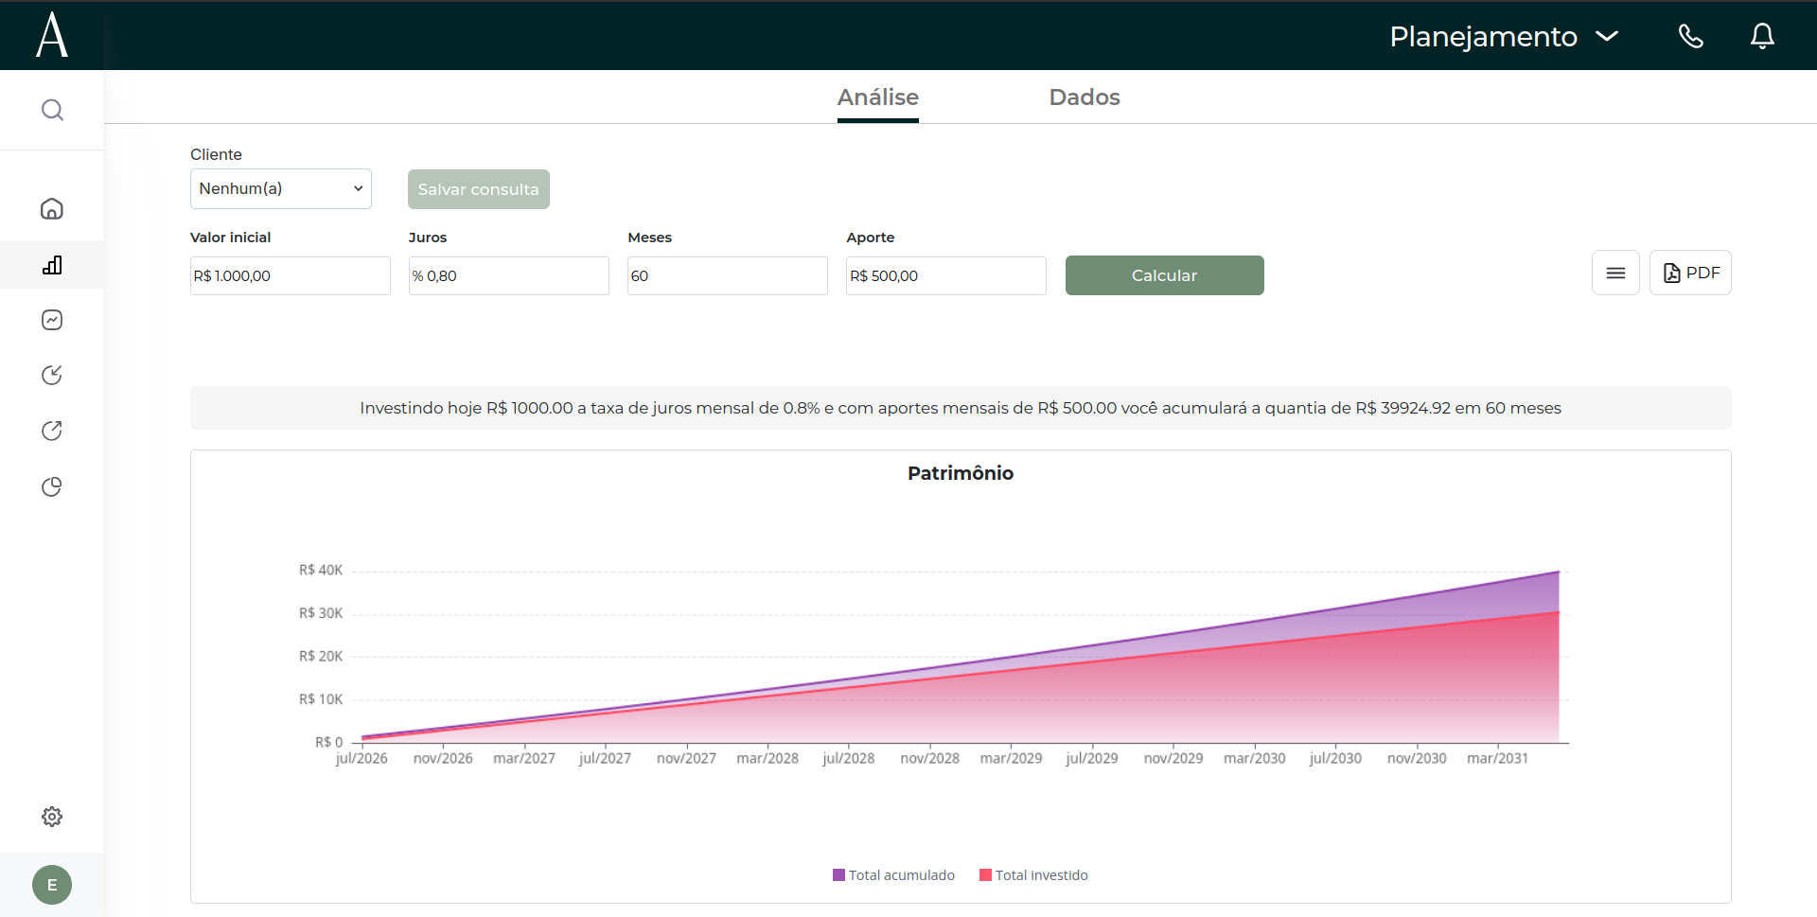Expand the Planejamento dropdown in header
Viewport: 1817px width, 917px height.
[x=1504, y=36]
